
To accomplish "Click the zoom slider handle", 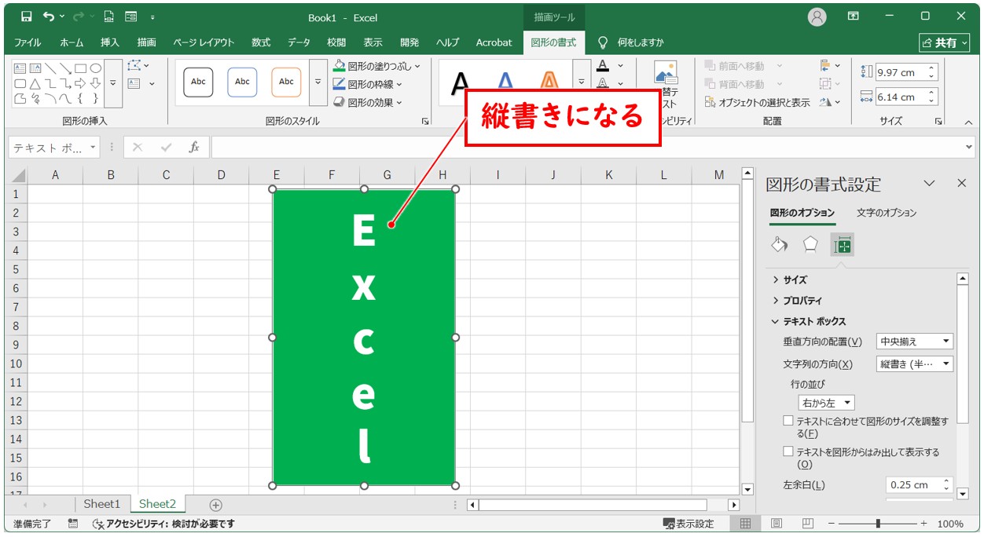I will tap(878, 524).
